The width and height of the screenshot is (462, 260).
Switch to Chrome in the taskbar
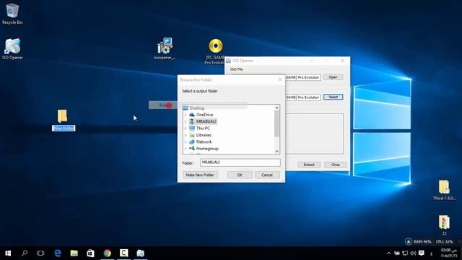[x=108, y=253]
